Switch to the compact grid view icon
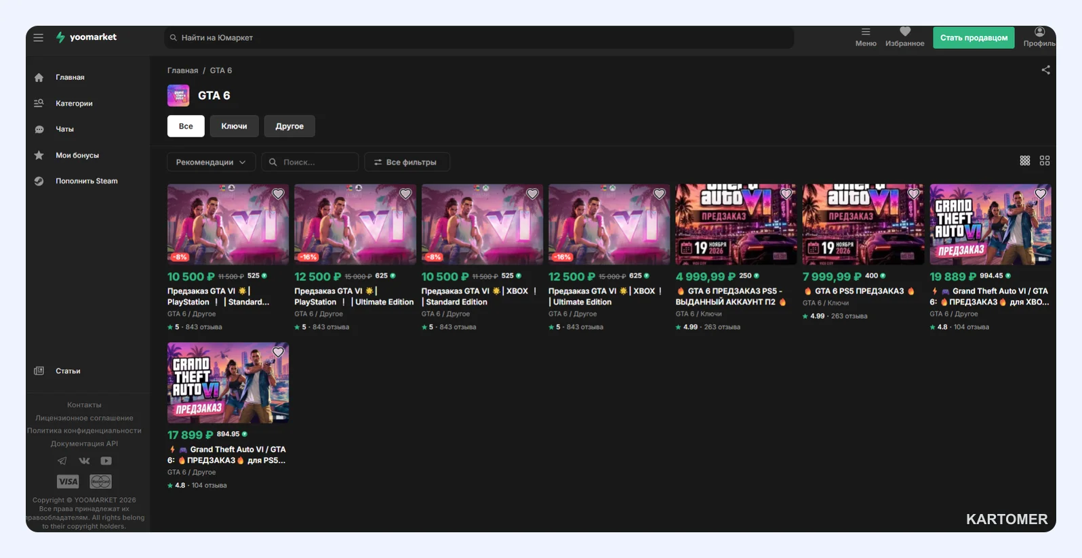Screen dimensions: 1082x558 1025,160
